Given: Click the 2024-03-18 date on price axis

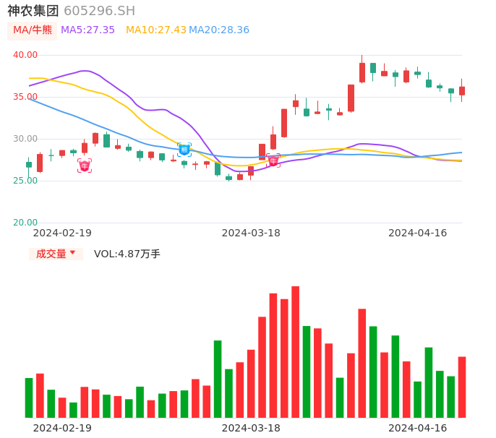Looking at the screenshot, I should pyautogui.click(x=251, y=233).
